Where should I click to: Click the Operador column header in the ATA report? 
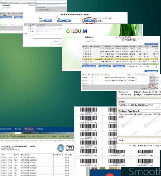point(69,155)
